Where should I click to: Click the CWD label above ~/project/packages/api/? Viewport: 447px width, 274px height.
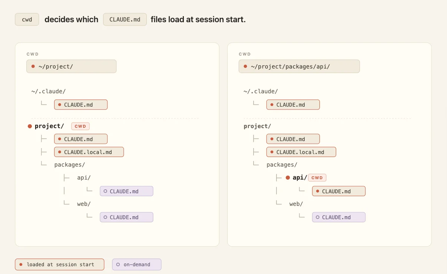245,54
